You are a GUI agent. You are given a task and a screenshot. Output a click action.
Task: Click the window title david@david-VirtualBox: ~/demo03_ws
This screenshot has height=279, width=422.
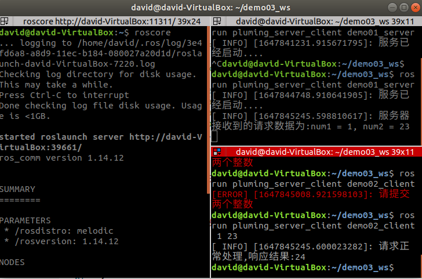pyautogui.click(x=211, y=8)
